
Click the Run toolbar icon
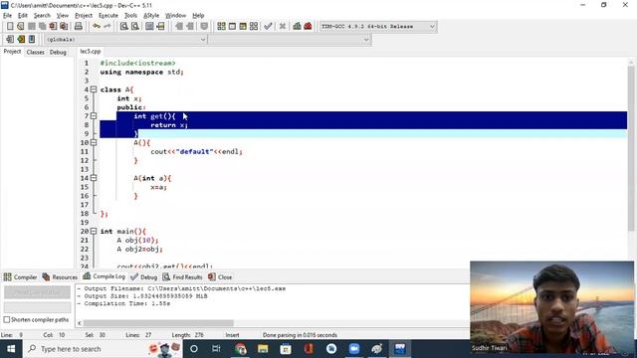tap(232, 27)
